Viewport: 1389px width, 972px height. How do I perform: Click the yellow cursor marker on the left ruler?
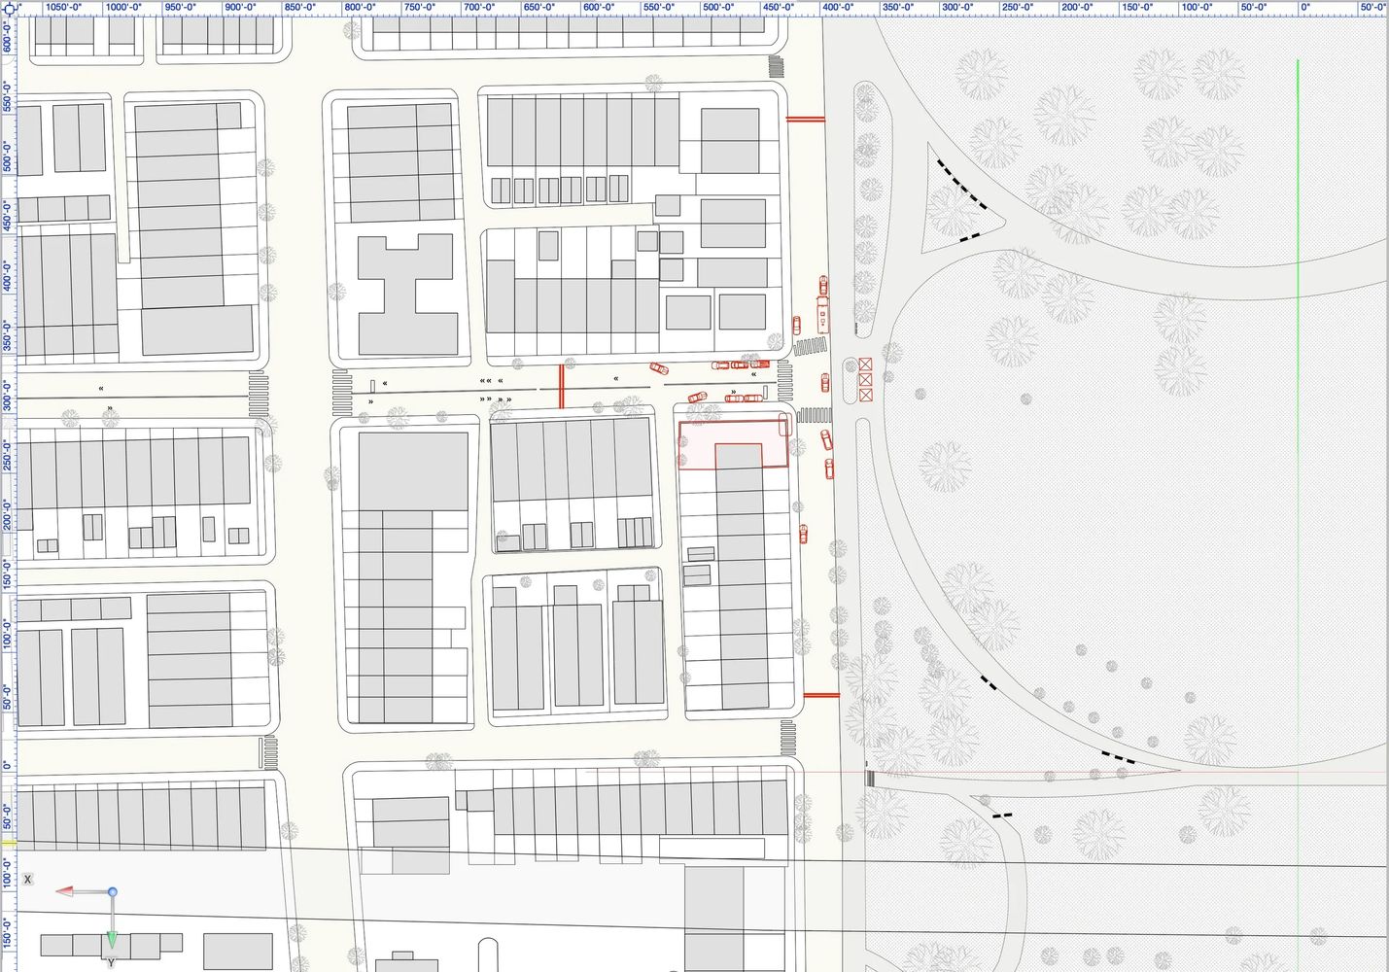pyautogui.click(x=8, y=843)
